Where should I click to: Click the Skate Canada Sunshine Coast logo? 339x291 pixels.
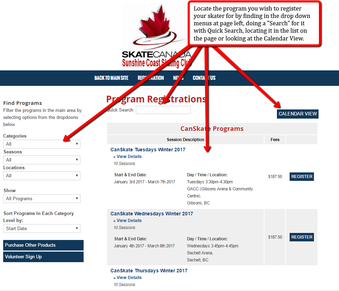point(157,36)
